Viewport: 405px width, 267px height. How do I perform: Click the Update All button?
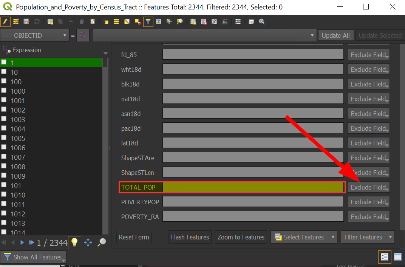point(335,35)
